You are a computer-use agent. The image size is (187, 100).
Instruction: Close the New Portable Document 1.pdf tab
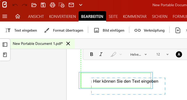68,44
